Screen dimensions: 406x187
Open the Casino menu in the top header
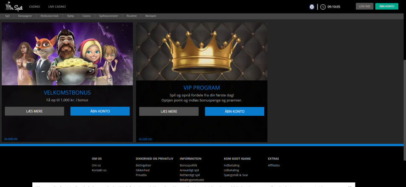(34, 7)
